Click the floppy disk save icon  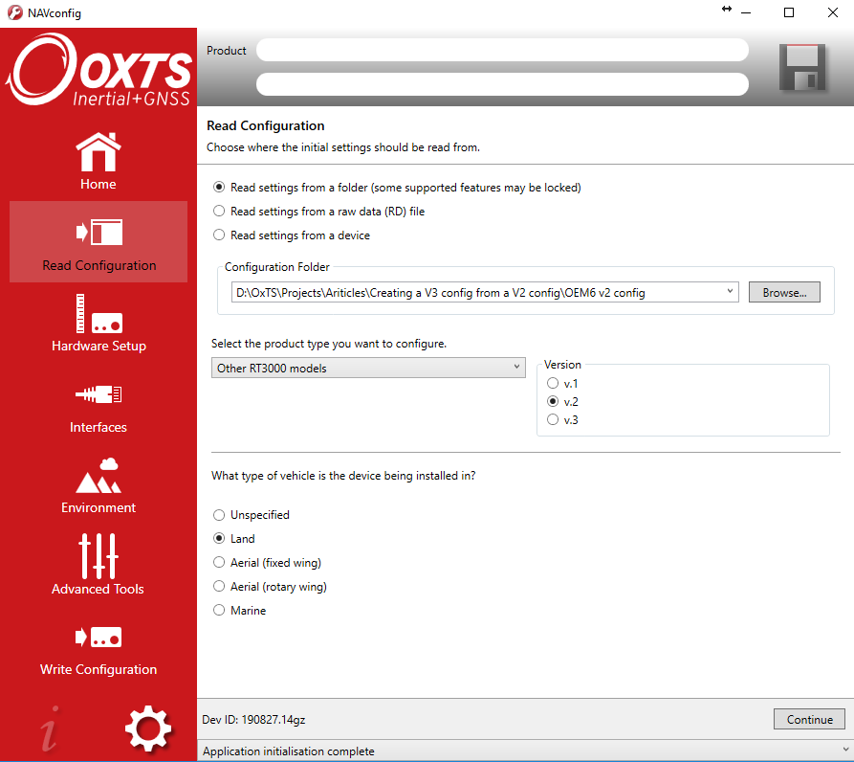coord(802,67)
